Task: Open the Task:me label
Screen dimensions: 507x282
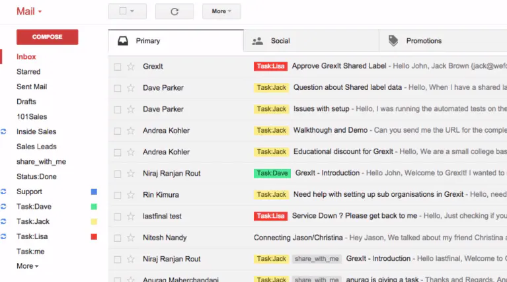Action: (x=30, y=252)
